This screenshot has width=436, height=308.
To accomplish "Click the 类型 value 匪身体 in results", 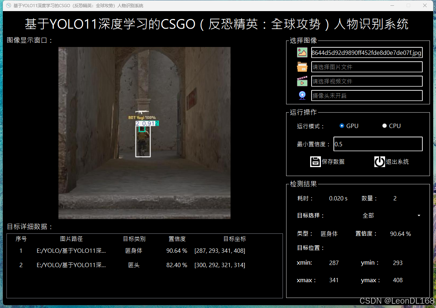I will point(329,234).
